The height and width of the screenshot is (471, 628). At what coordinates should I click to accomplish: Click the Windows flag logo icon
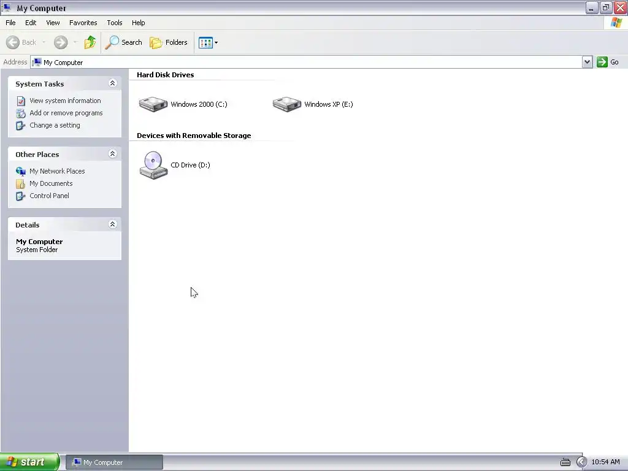coord(616,23)
